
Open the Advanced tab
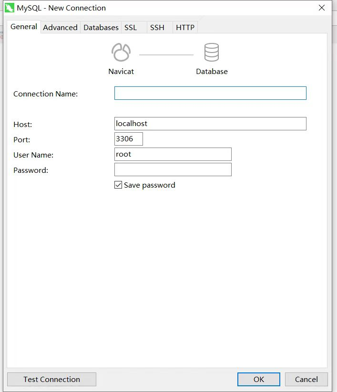coord(60,28)
